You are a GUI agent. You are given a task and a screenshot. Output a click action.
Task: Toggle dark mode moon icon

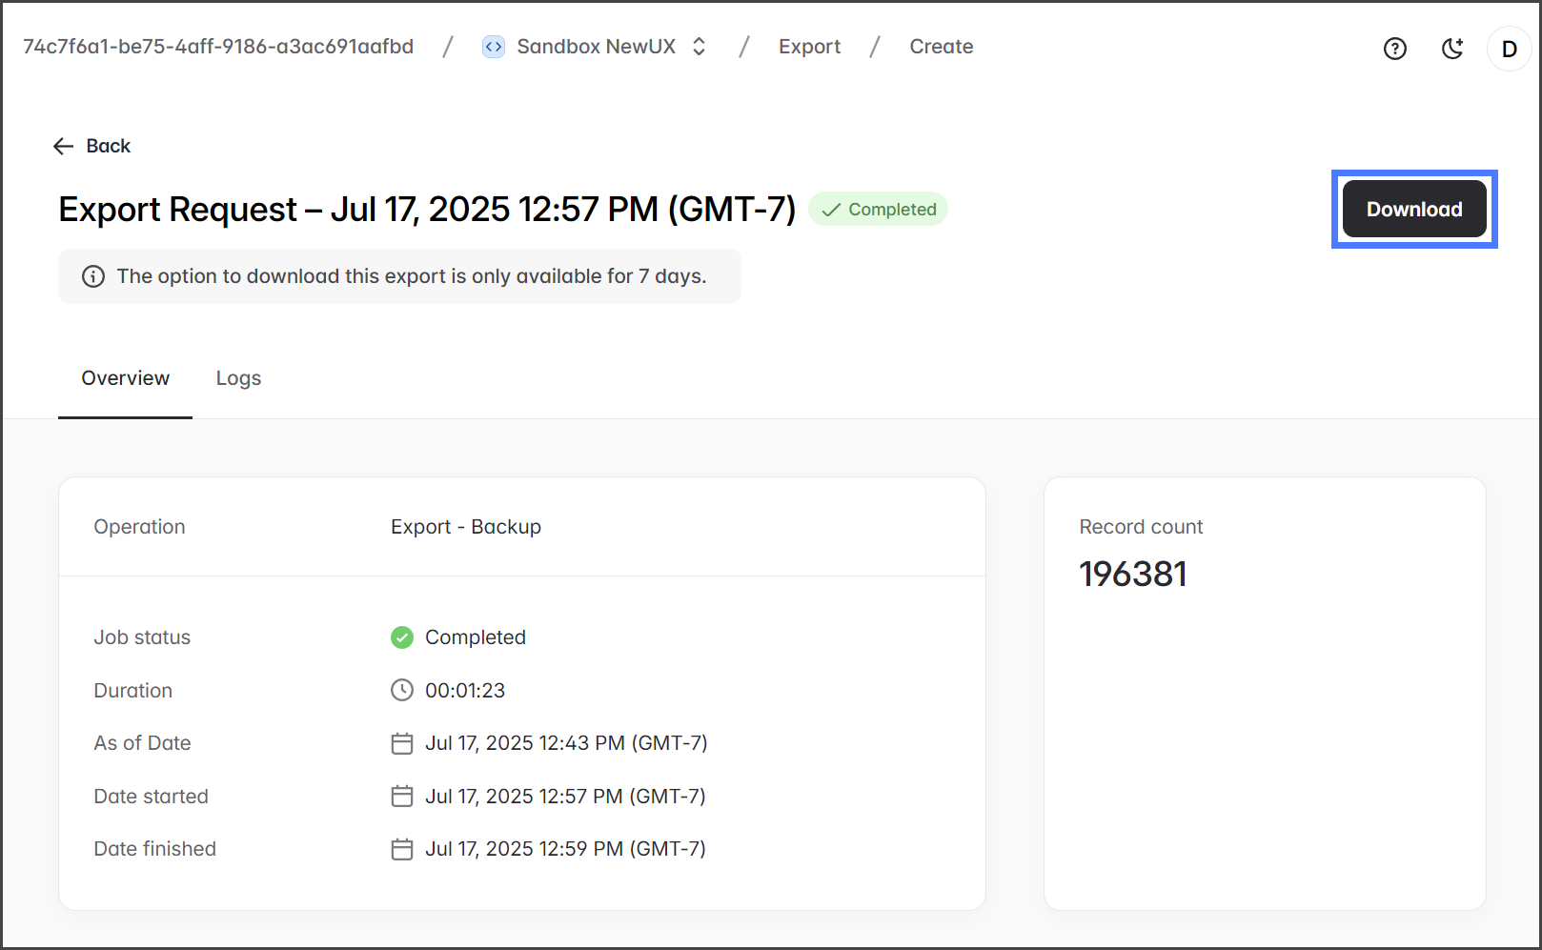1451,49
